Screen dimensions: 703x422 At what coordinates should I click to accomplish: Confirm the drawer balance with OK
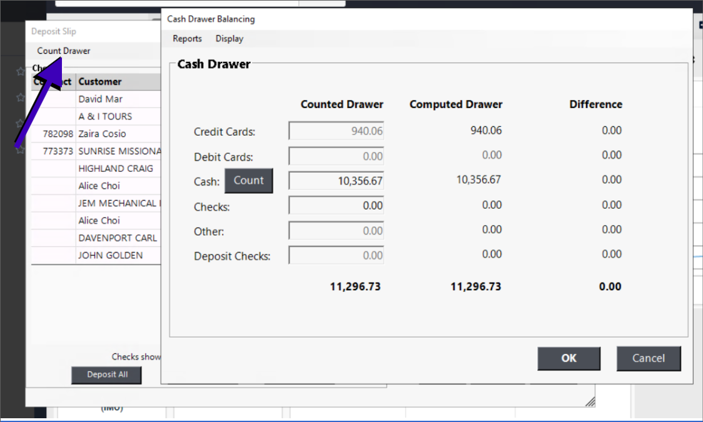tap(569, 358)
